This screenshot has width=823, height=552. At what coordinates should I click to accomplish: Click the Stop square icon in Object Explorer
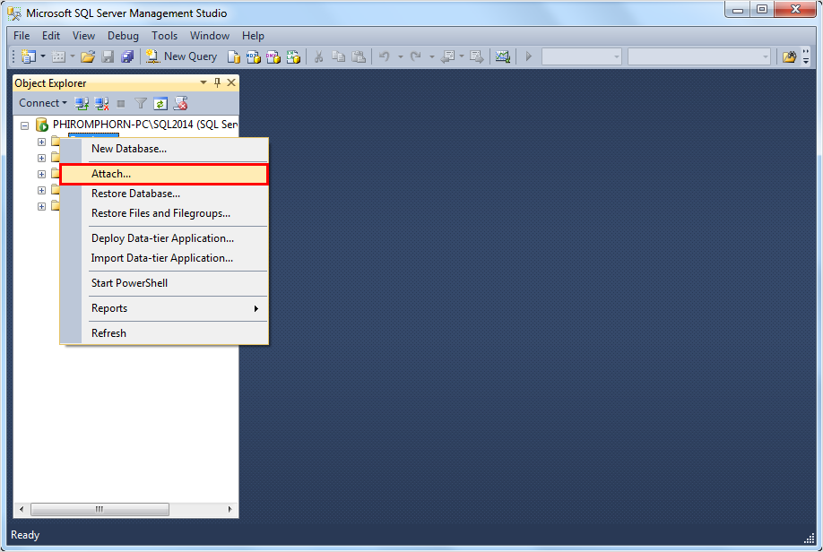click(x=121, y=103)
